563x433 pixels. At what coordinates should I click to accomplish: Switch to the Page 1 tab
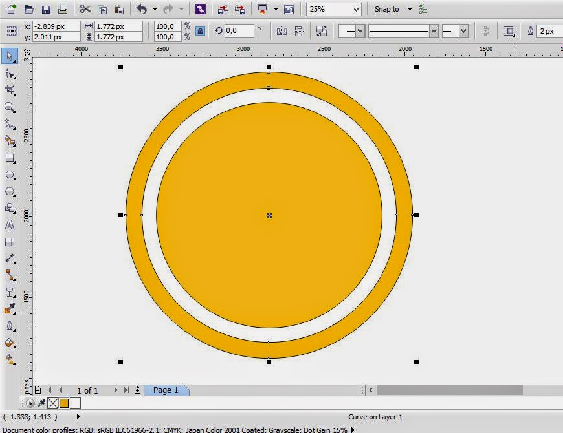pyautogui.click(x=166, y=390)
